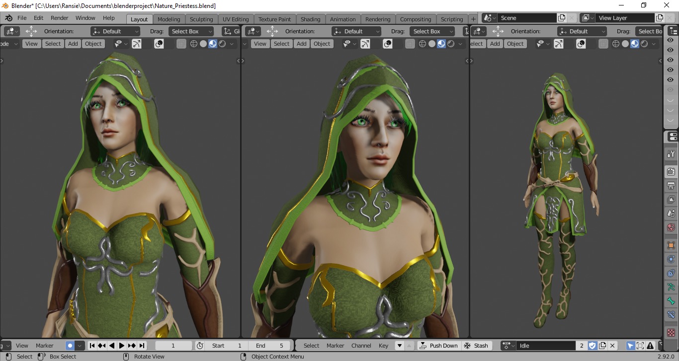Switch middle viewport to rendered shading
The image size is (679, 361).
(x=450, y=44)
